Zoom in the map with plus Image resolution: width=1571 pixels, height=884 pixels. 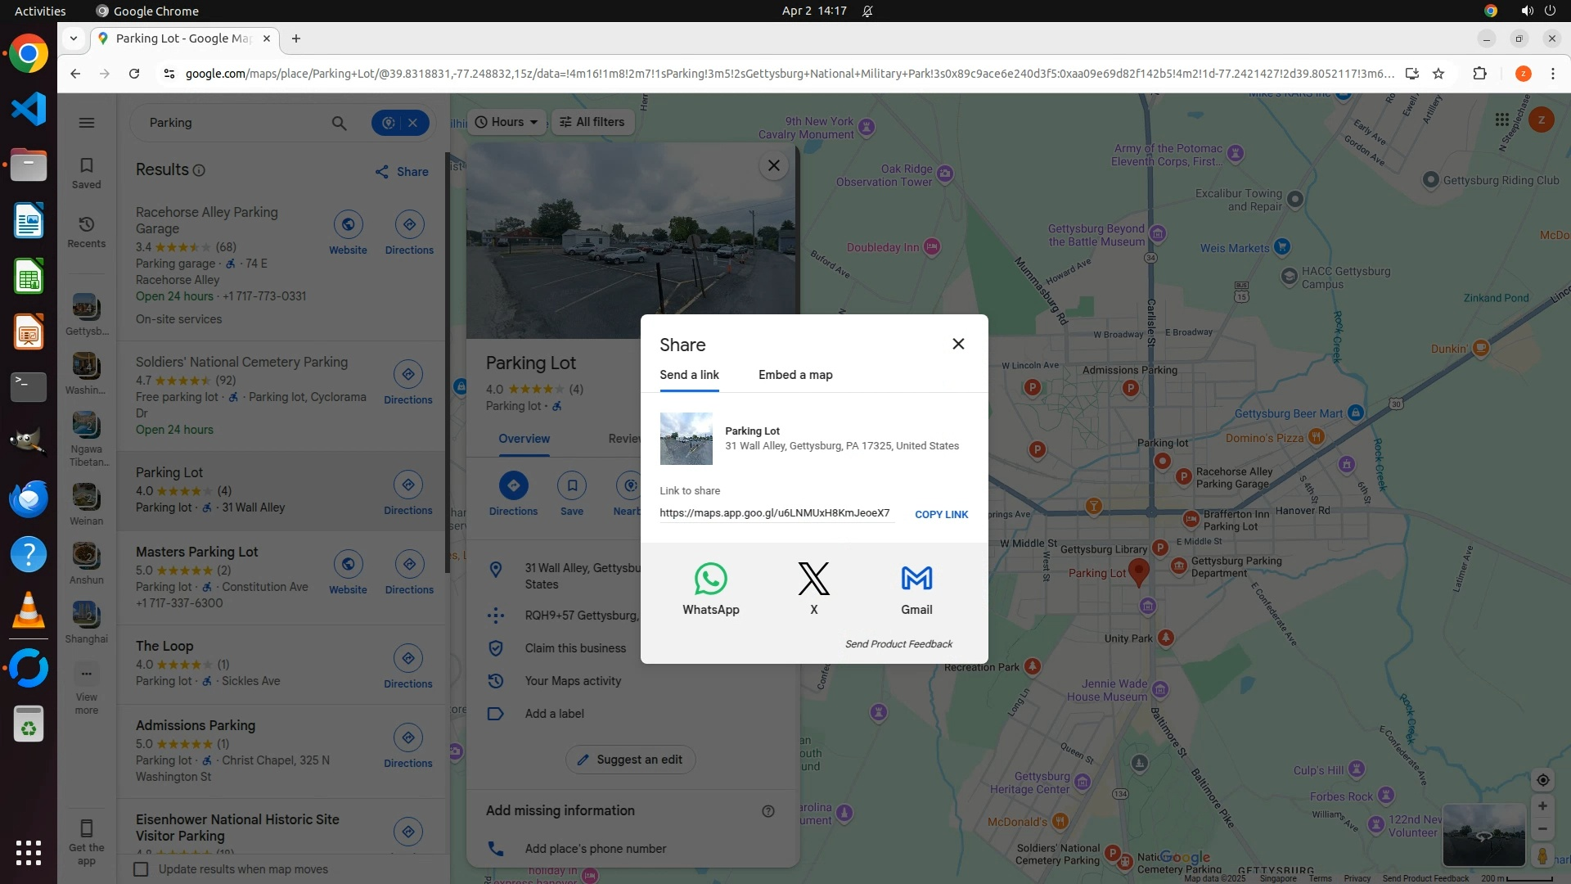point(1542,806)
